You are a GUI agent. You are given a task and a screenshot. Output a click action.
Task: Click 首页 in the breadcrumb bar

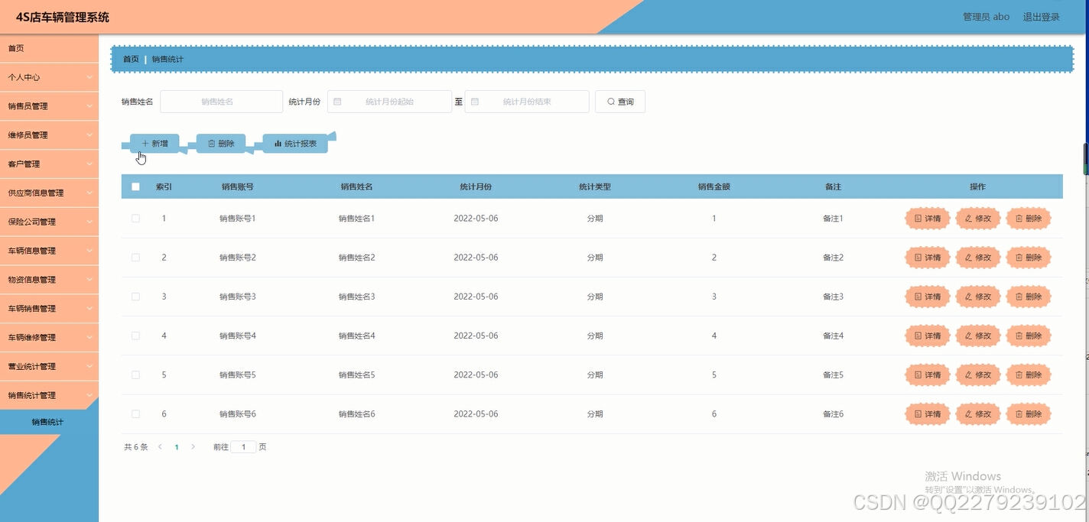pos(130,58)
